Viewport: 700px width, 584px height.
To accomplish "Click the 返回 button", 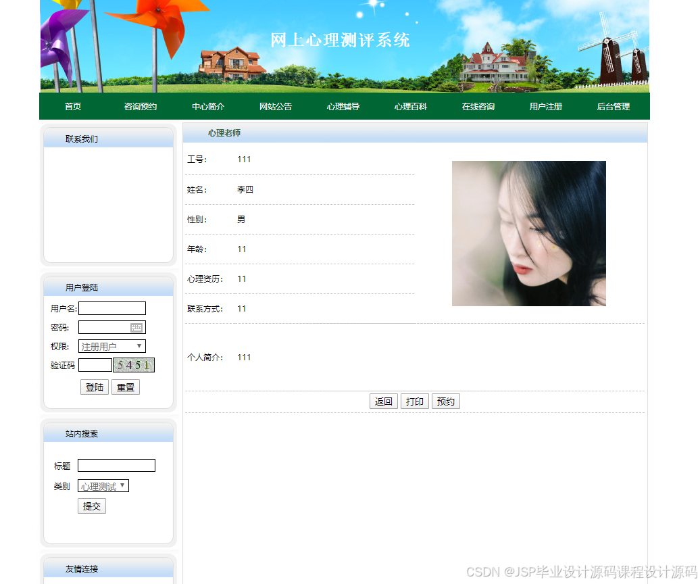I will 384,401.
